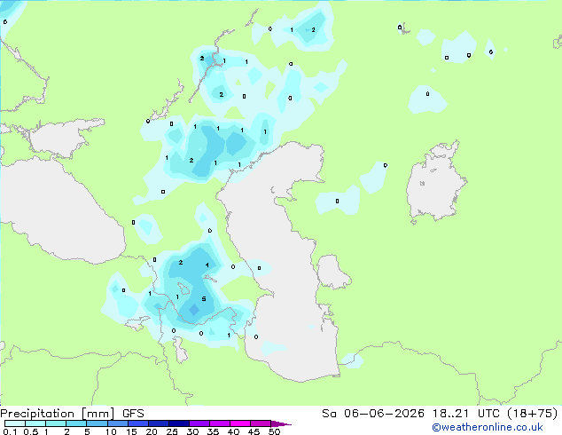Click the '40' legend scale label
This screenshot has height=435, width=562.
[233, 431]
